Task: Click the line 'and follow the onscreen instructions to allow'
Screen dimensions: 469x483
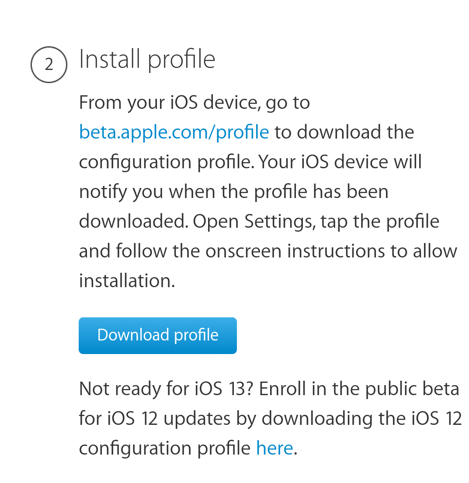Action: (268, 251)
